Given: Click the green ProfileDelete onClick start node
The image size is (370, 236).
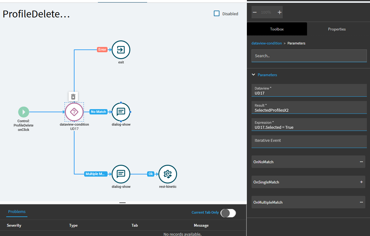Looking at the screenshot, I should [x=24, y=112].
